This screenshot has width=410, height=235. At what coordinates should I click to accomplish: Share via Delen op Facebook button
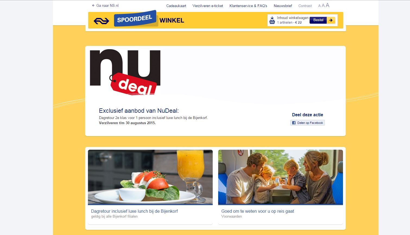pyautogui.click(x=307, y=123)
